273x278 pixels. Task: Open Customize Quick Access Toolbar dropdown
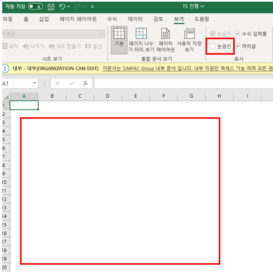tap(92, 7)
